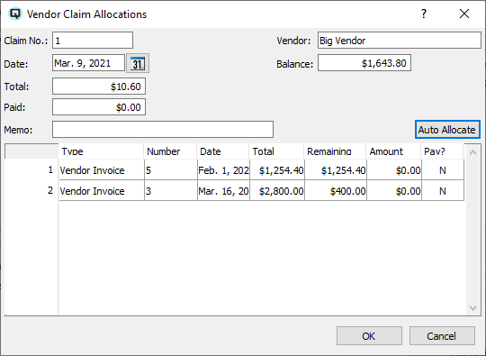Click the question mark help button
Image resolution: width=486 pixels, height=356 pixels.
tap(424, 14)
